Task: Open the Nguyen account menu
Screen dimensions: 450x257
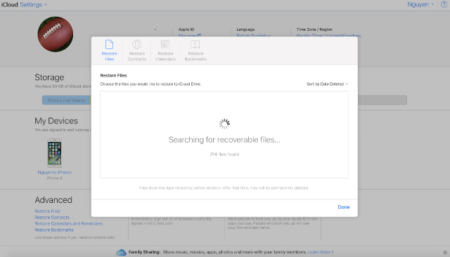Action: click(x=420, y=4)
